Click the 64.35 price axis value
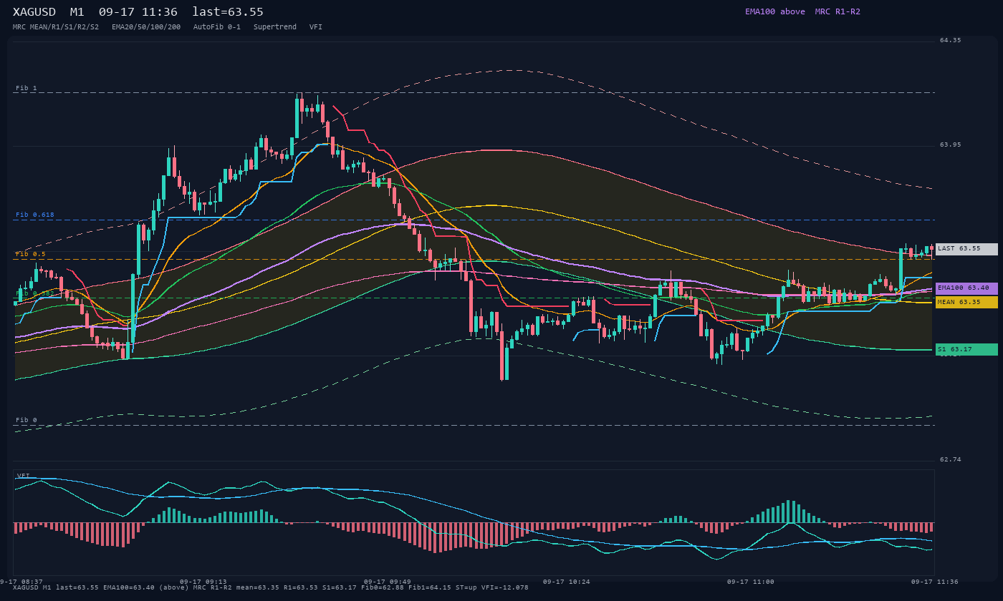 (951, 40)
